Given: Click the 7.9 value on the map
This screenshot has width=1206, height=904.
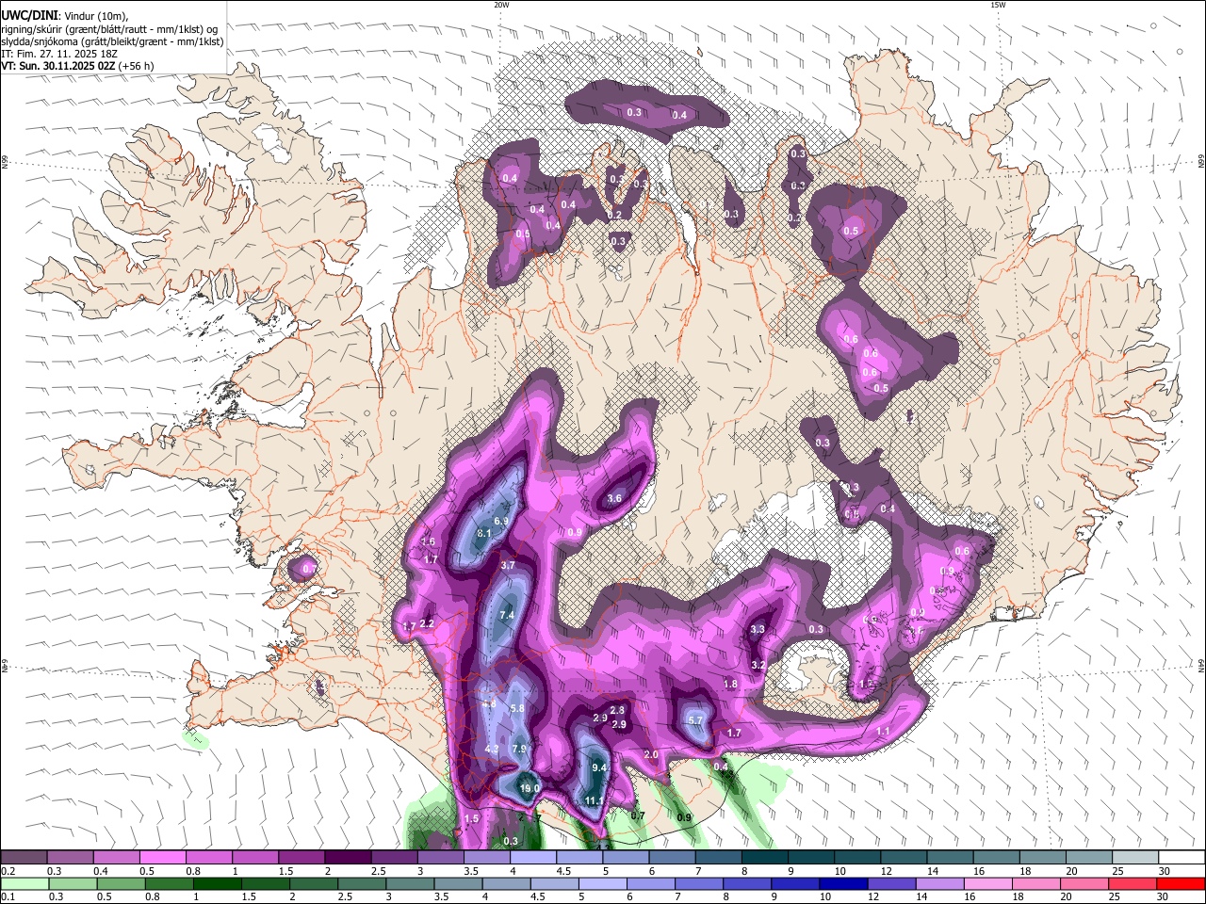Looking at the screenshot, I should (x=519, y=750).
